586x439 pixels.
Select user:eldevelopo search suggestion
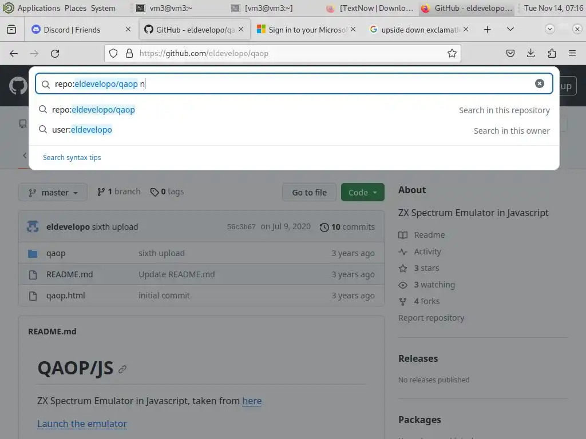tap(294, 130)
